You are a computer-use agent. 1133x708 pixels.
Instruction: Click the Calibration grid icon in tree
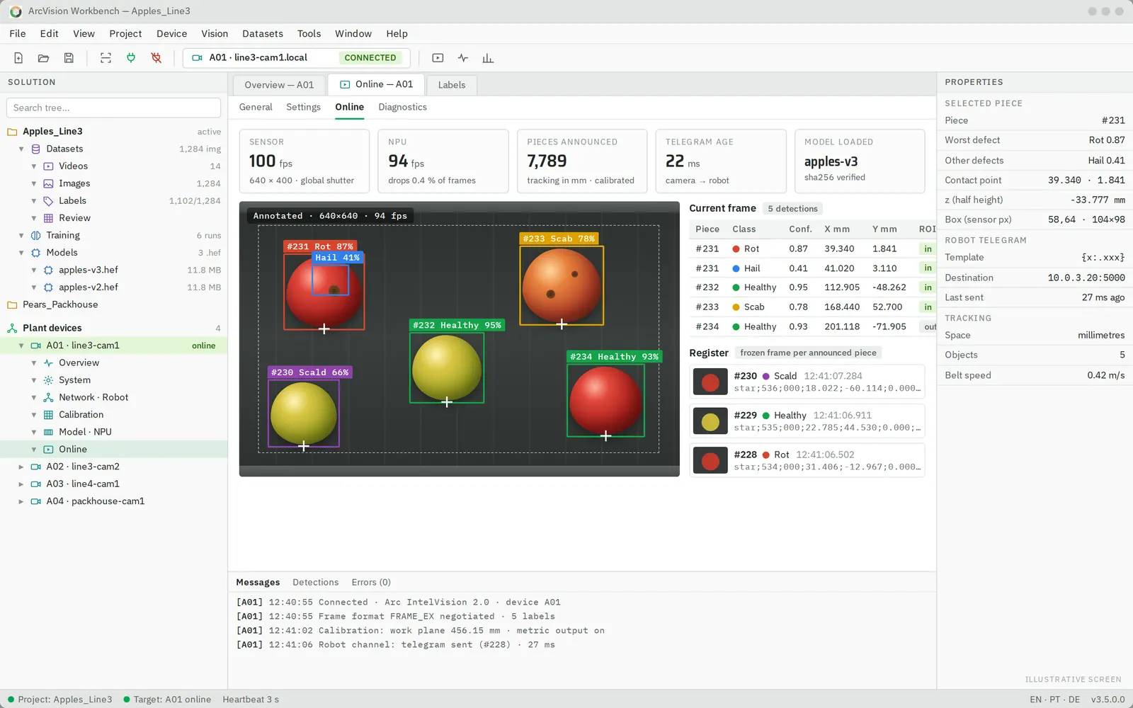[48, 415]
